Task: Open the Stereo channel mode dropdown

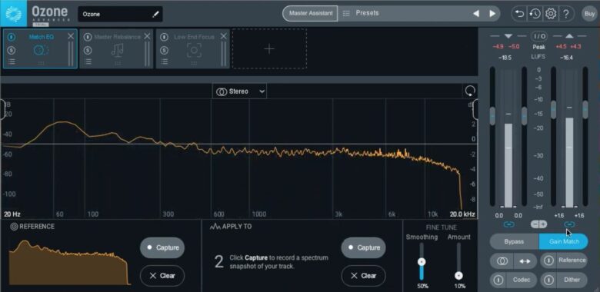Action: point(239,91)
